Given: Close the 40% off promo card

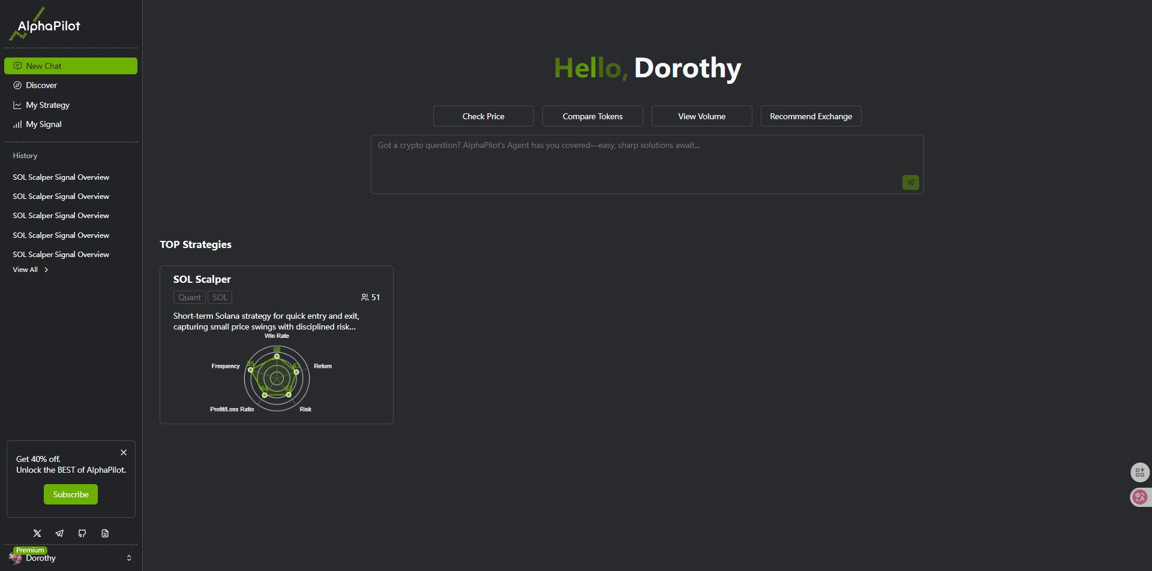Looking at the screenshot, I should (124, 452).
